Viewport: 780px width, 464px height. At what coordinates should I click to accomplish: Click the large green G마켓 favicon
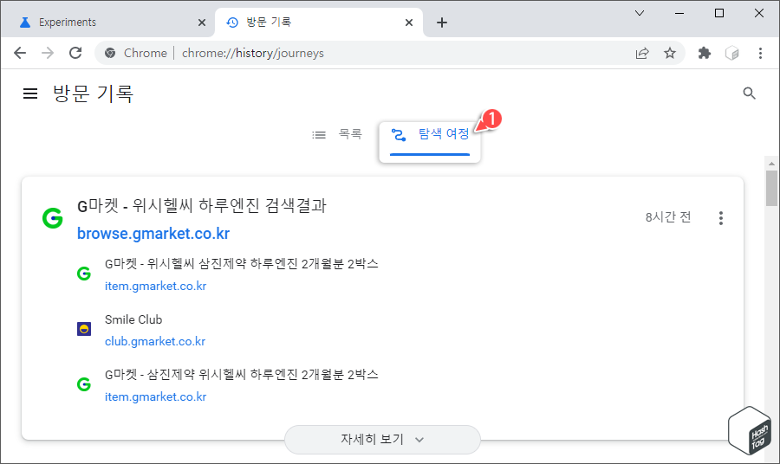(53, 218)
